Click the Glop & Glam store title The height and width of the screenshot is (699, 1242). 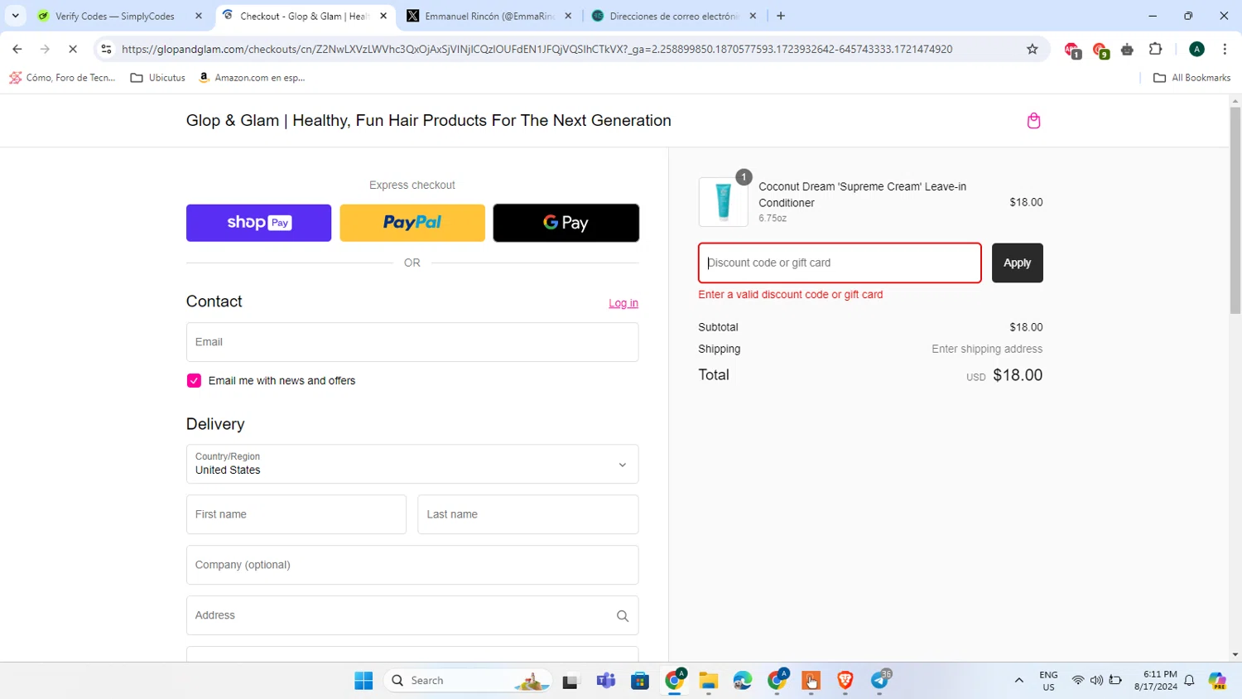[429, 121]
